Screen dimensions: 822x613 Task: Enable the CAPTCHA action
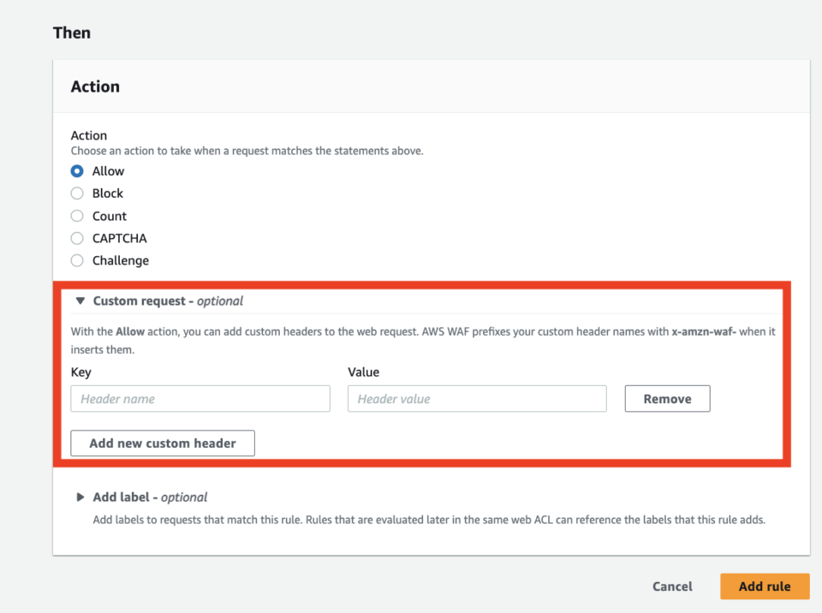76,237
